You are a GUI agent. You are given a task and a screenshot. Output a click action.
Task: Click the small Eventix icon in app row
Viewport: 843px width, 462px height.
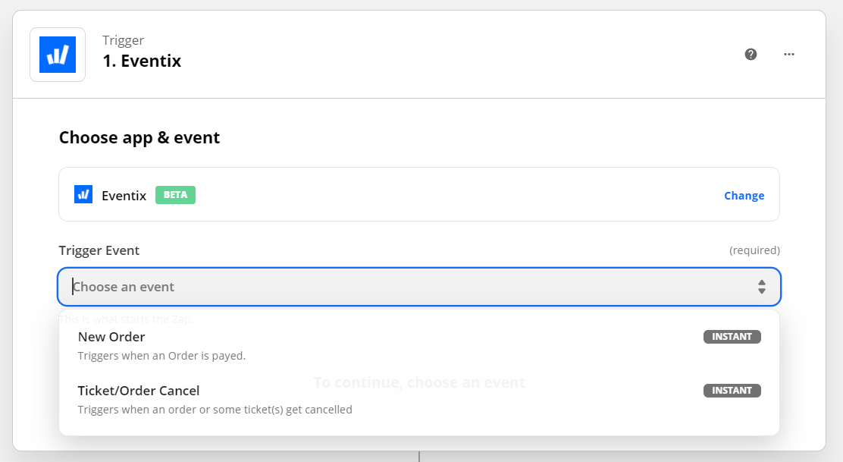83,195
